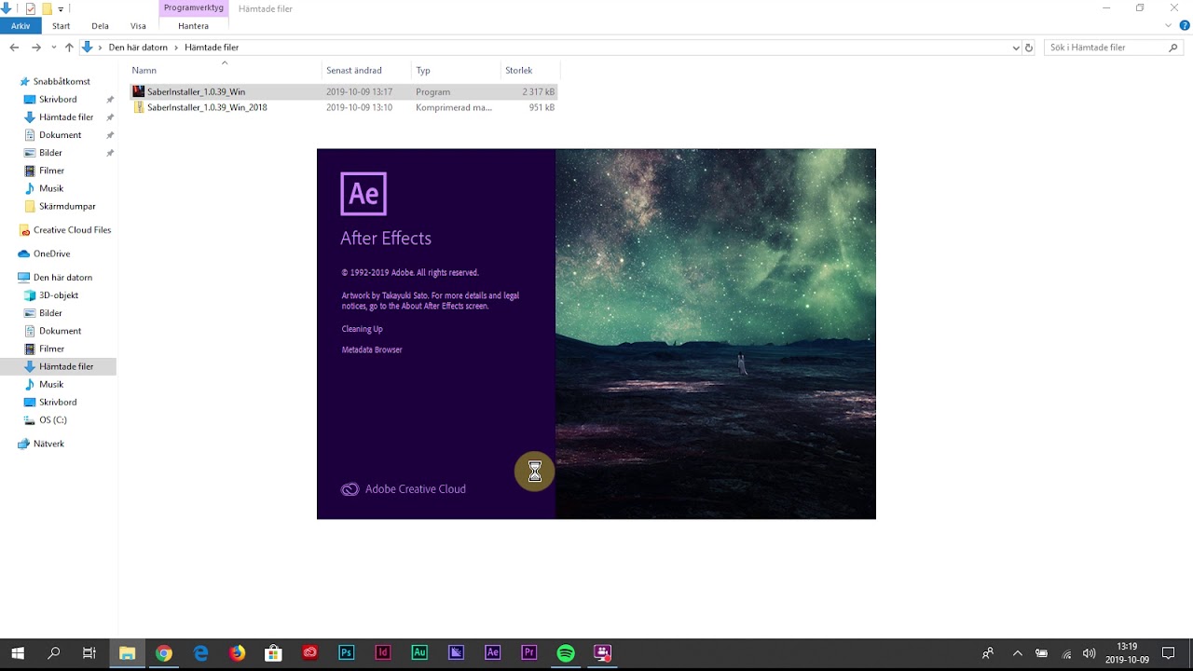Go up one folder level
This screenshot has width=1193, height=671.
(69, 48)
